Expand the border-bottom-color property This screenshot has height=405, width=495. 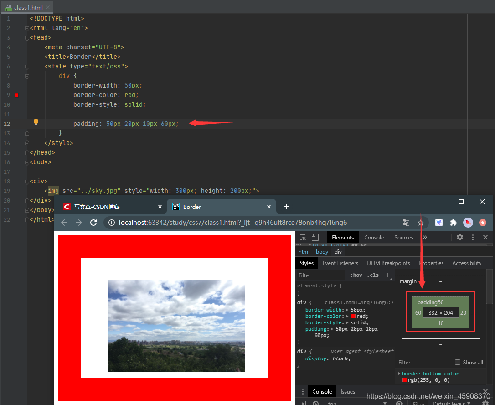399,373
